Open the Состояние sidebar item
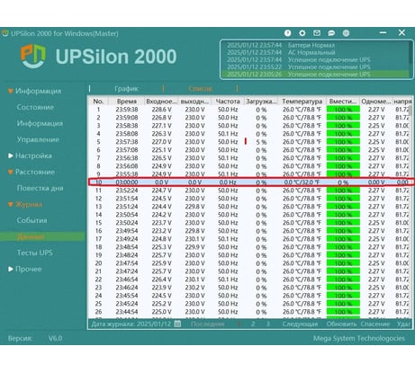The height and width of the screenshot is (373, 415). coord(35,107)
